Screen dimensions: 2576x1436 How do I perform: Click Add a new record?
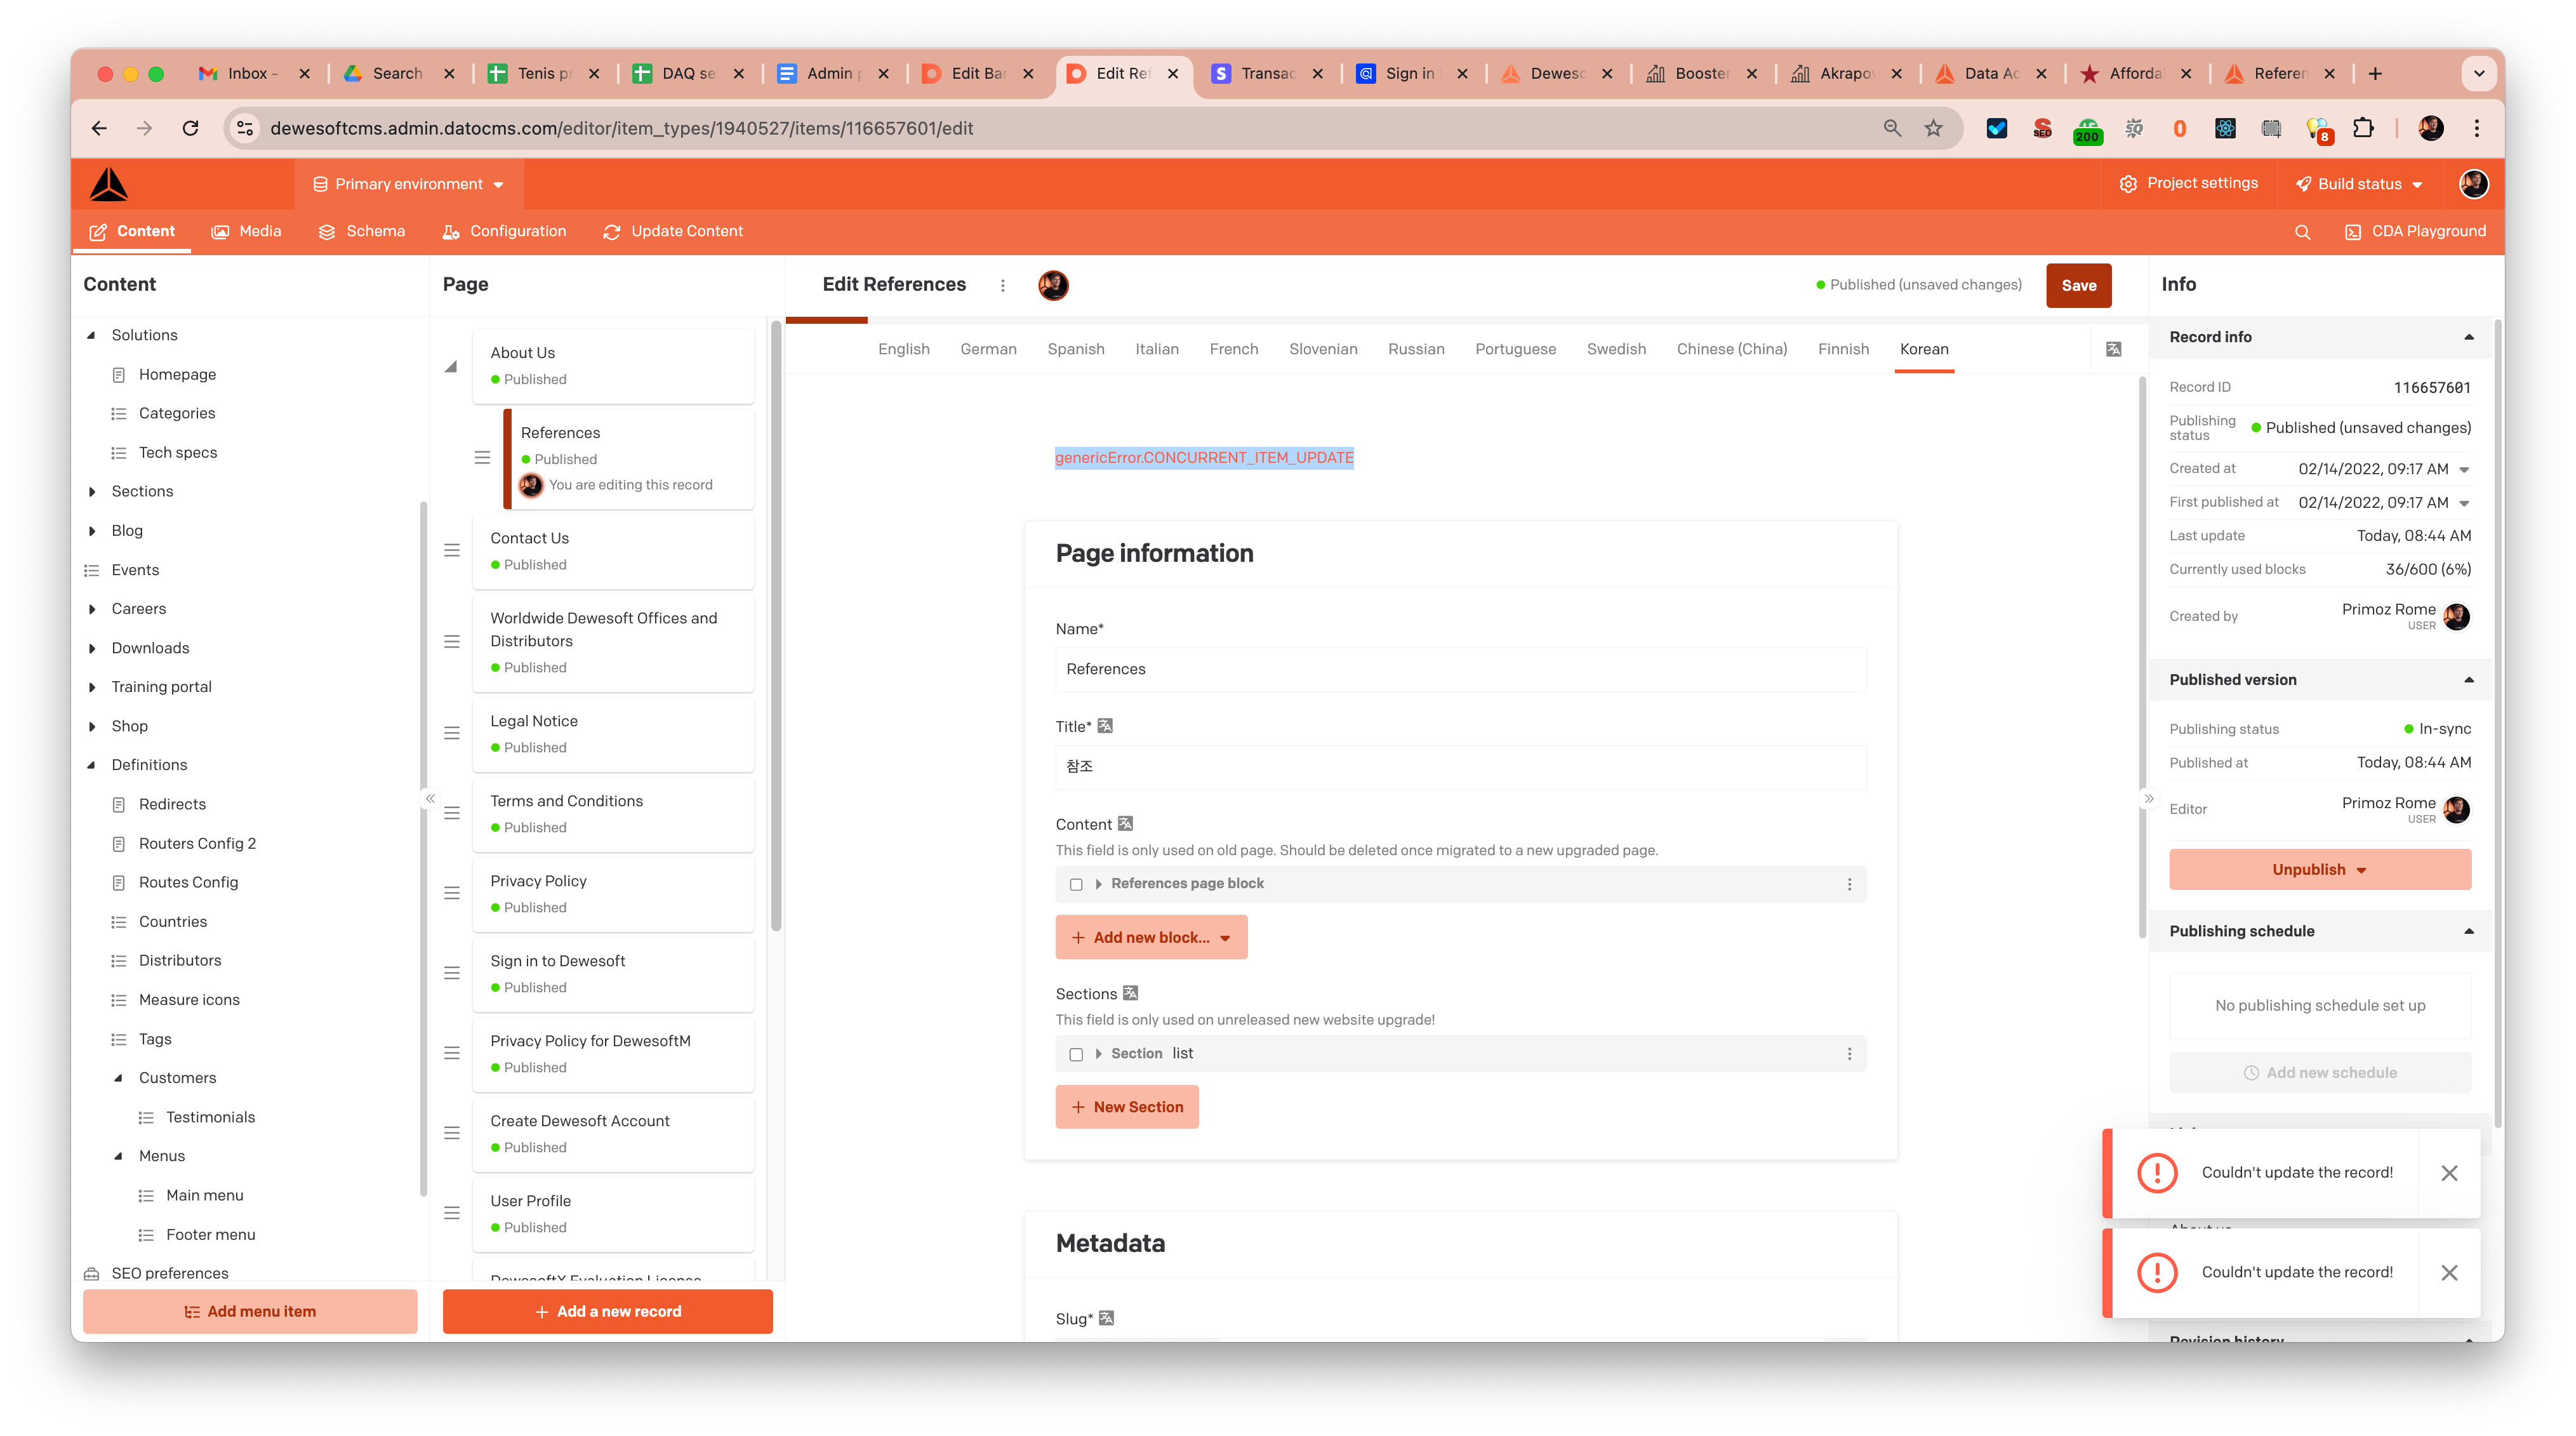[608, 1311]
